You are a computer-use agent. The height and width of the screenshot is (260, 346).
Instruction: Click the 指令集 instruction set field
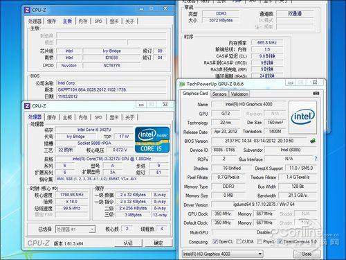(x=111, y=179)
